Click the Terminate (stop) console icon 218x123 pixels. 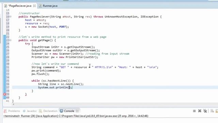point(194,111)
